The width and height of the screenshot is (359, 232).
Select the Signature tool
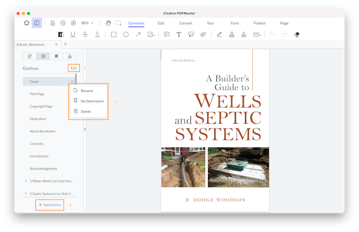[x=244, y=34]
